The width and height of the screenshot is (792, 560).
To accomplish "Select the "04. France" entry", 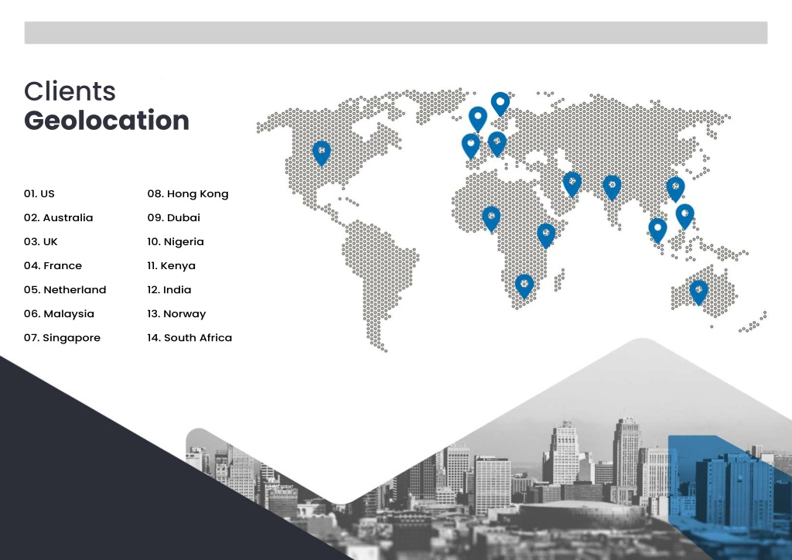I will pyautogui.click(x=53, y=265).
